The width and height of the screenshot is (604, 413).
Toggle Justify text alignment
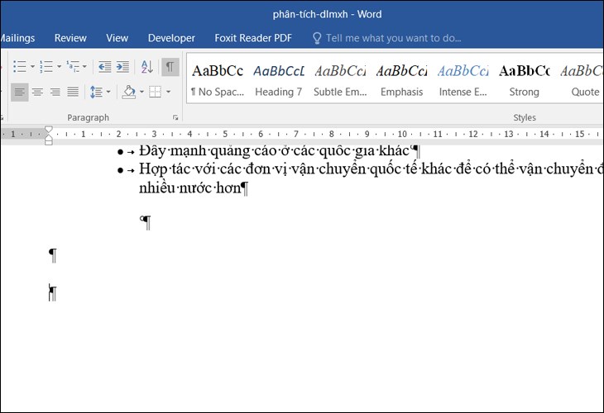pyautogui.click(x=73, y=92)
